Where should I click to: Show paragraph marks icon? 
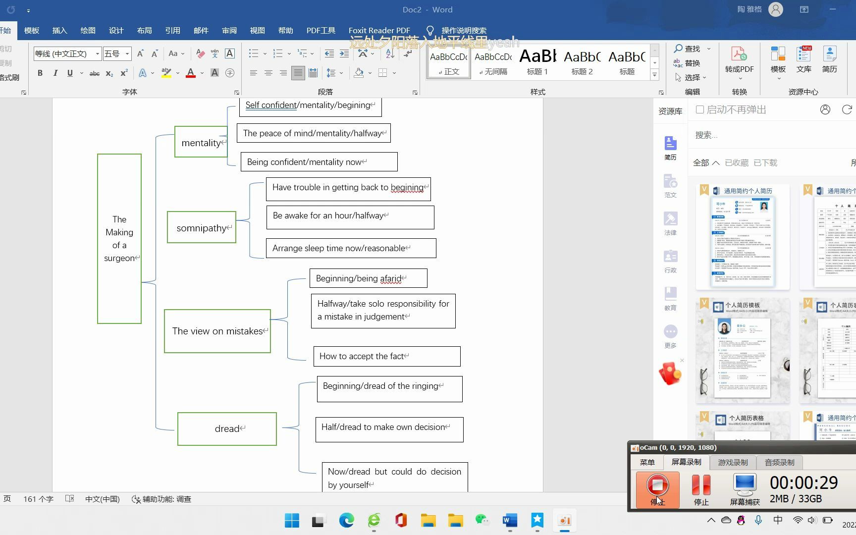(408, 53)
